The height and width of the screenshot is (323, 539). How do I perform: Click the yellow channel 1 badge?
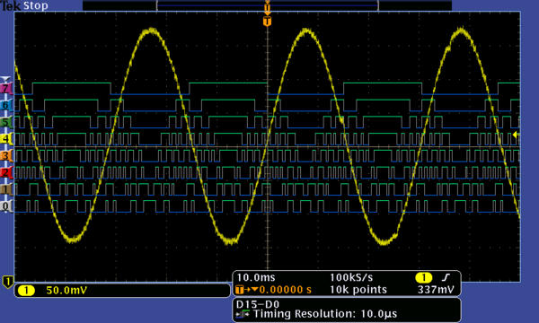26,291
